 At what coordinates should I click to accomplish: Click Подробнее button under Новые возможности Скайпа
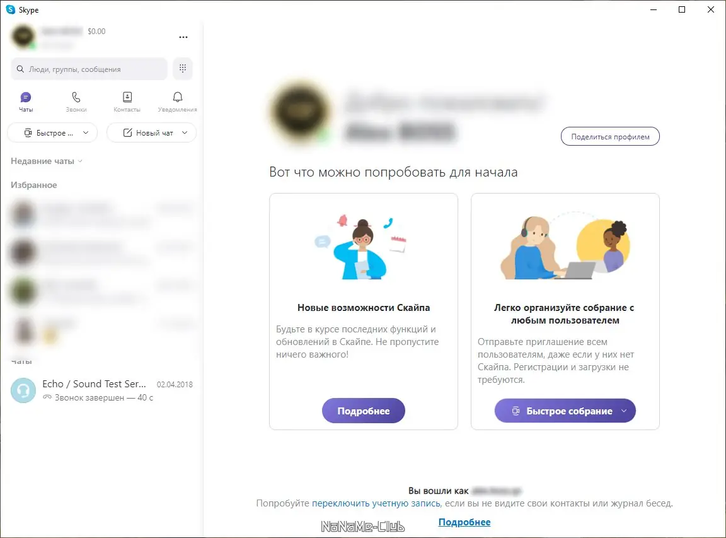pyautogui.click(x=364, y=411)
